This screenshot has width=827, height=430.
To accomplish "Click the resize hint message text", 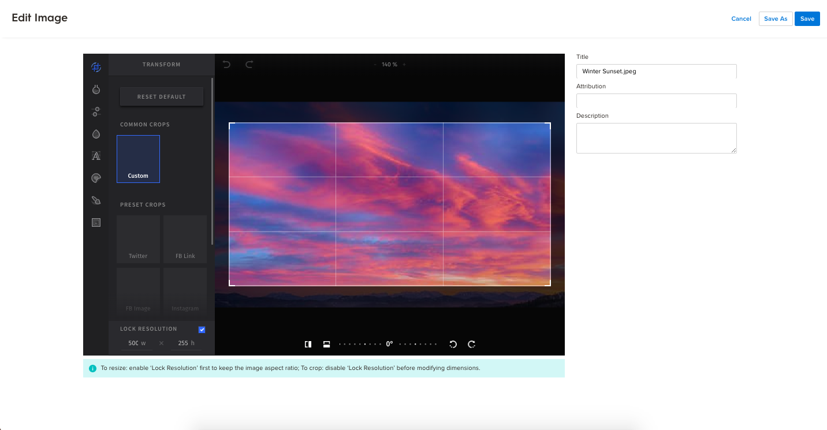I will click(290, 368).
